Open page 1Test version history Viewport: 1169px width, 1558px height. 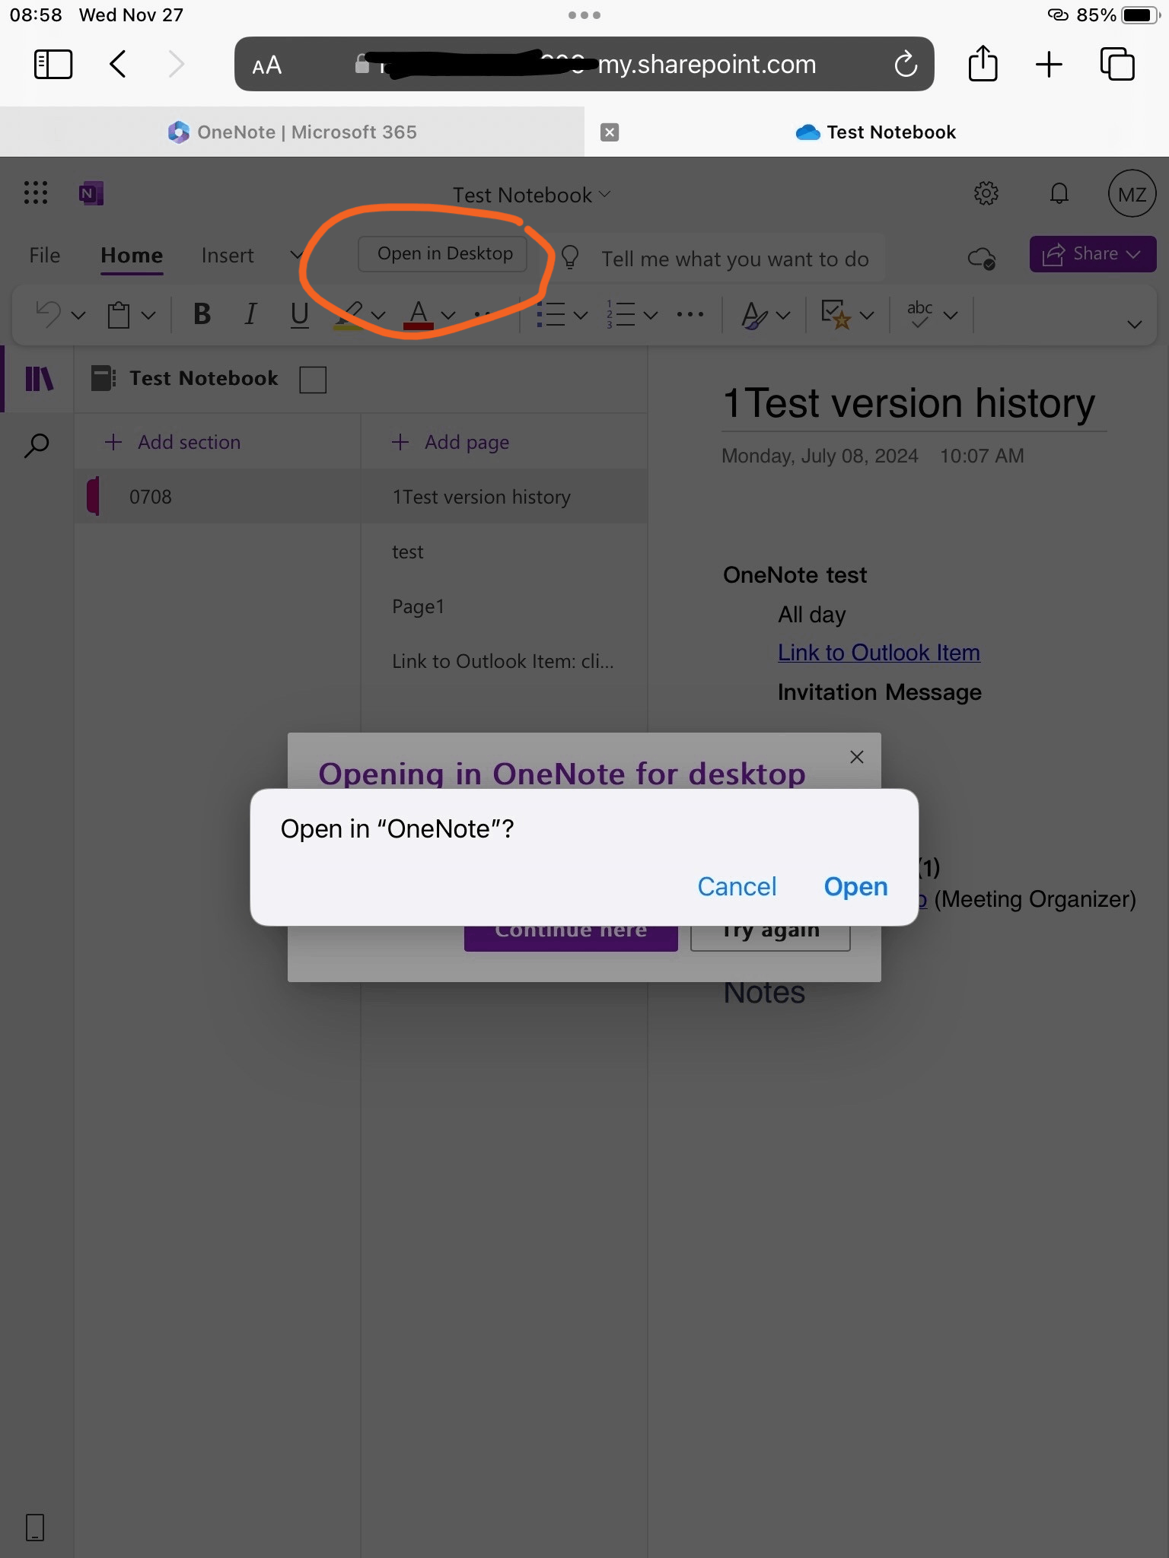pyautogui.click(x=505, y=497)
